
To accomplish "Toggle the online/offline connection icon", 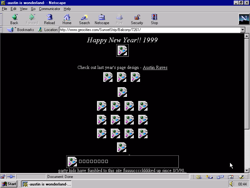I will tap(11, 177).
